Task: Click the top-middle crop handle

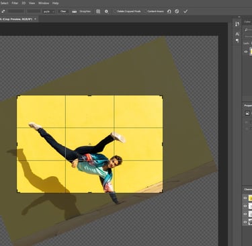Action: point(89,95)
